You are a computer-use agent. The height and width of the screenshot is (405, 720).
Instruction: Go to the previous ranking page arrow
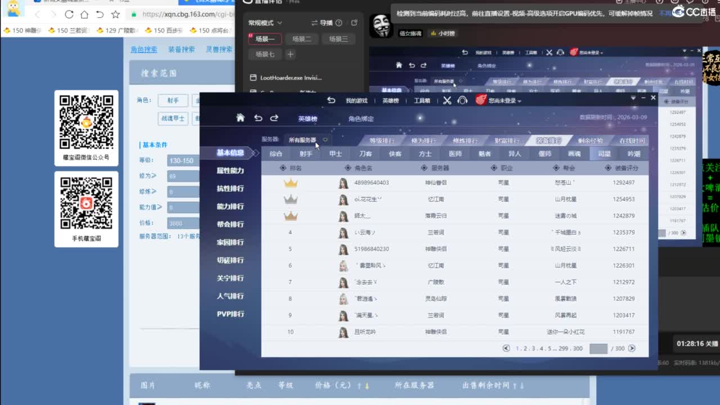(506, 349)
